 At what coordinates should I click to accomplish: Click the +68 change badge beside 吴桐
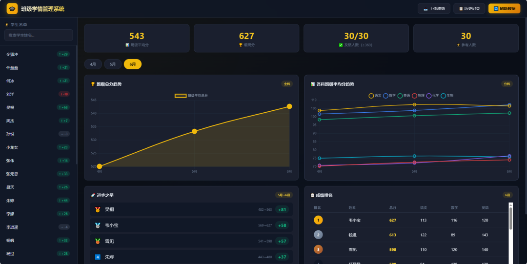[x=63, y=108]
